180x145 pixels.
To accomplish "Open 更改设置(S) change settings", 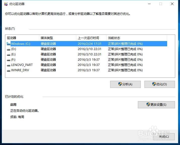I will pos(157,104).
